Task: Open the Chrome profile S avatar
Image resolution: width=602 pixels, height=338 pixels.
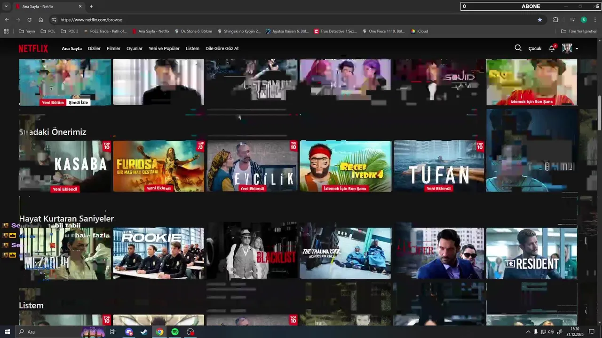Action: tap(584, 20)
